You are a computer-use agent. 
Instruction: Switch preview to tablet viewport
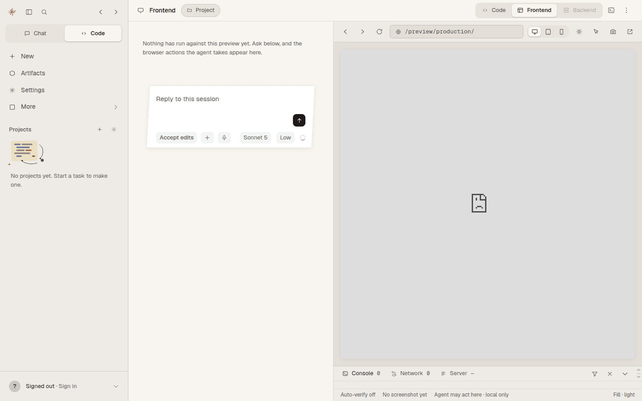click(548, 32)
